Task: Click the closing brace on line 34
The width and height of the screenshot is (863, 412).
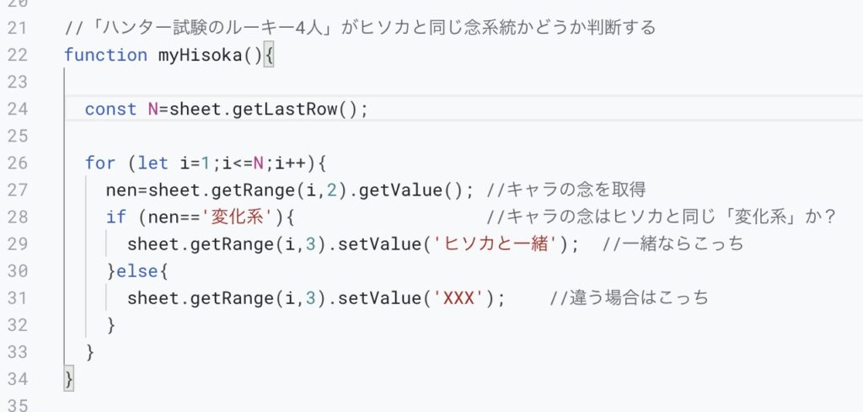Action: click(69, 379)
